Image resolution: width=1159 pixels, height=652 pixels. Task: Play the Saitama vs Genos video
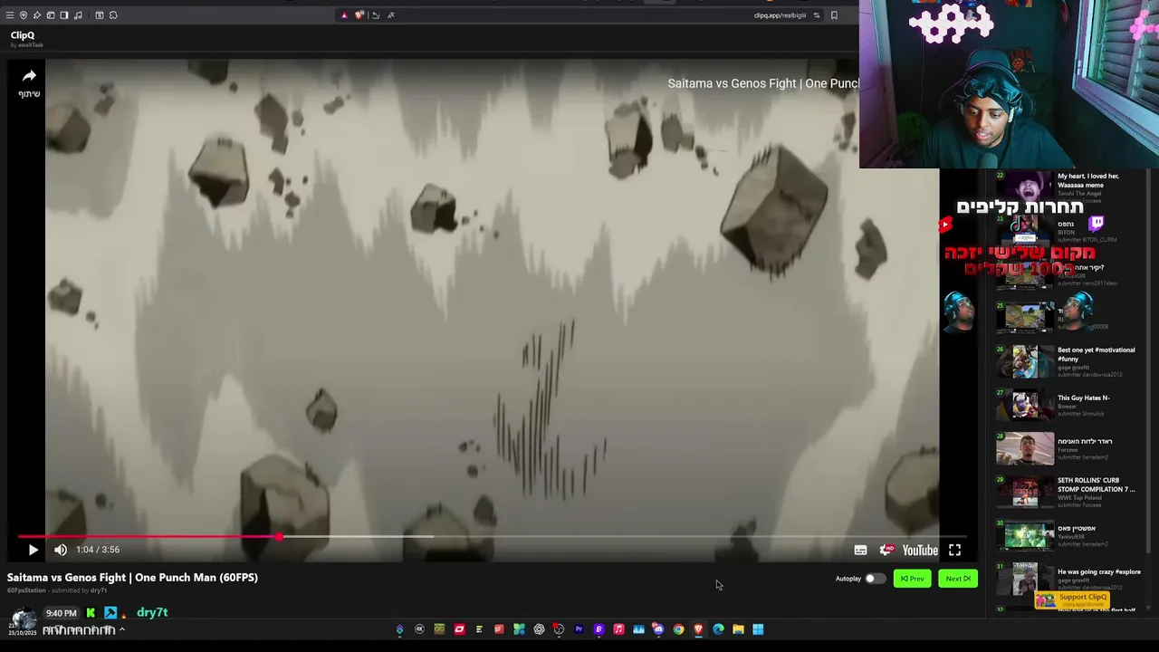(33, 550)
